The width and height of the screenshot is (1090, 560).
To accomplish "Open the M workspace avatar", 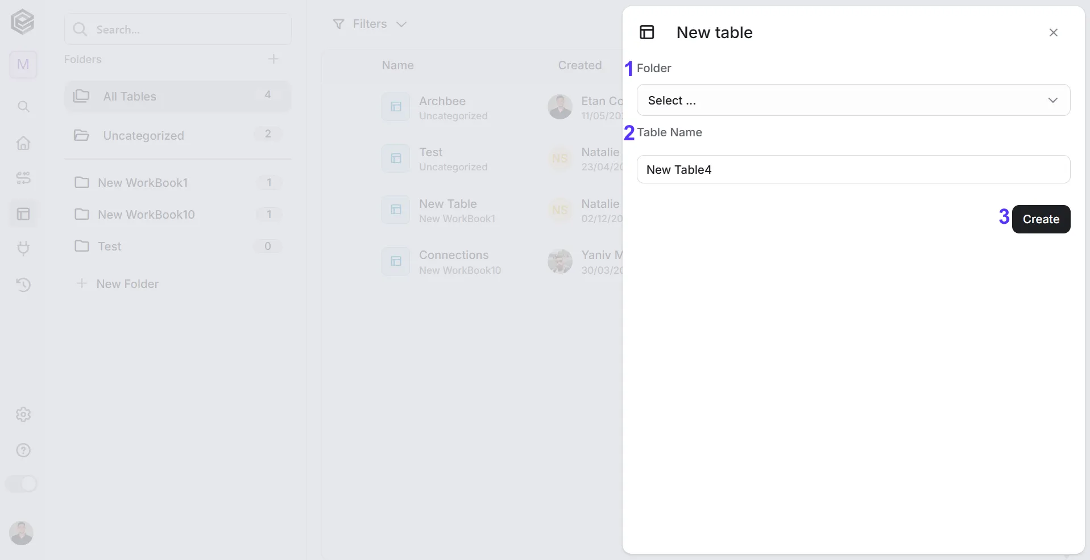I will (23, 65).
